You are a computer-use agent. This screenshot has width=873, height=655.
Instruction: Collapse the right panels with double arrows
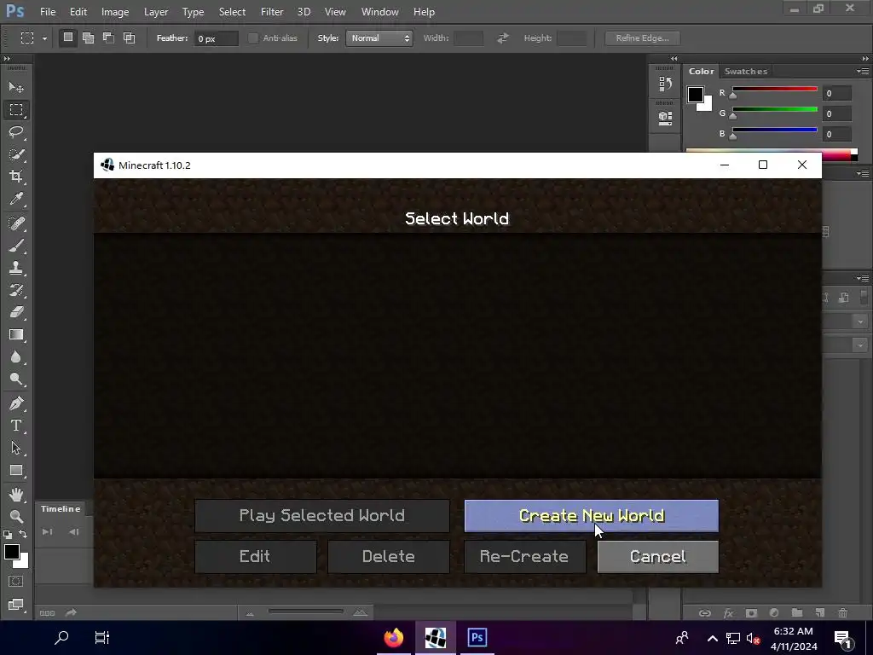pos(865,59)
